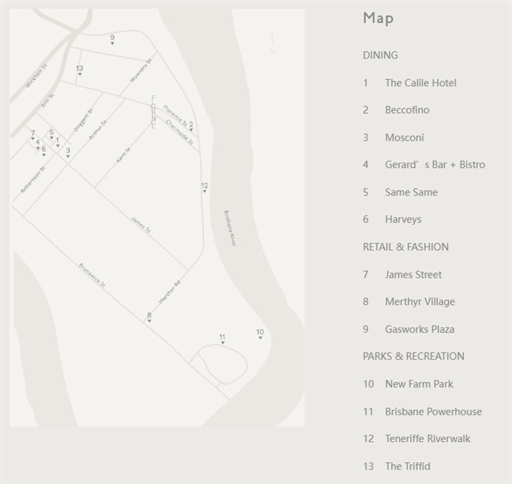Open The Calile Hotel listing
This screenshot has height=484, width=512.
coord(420,83)
